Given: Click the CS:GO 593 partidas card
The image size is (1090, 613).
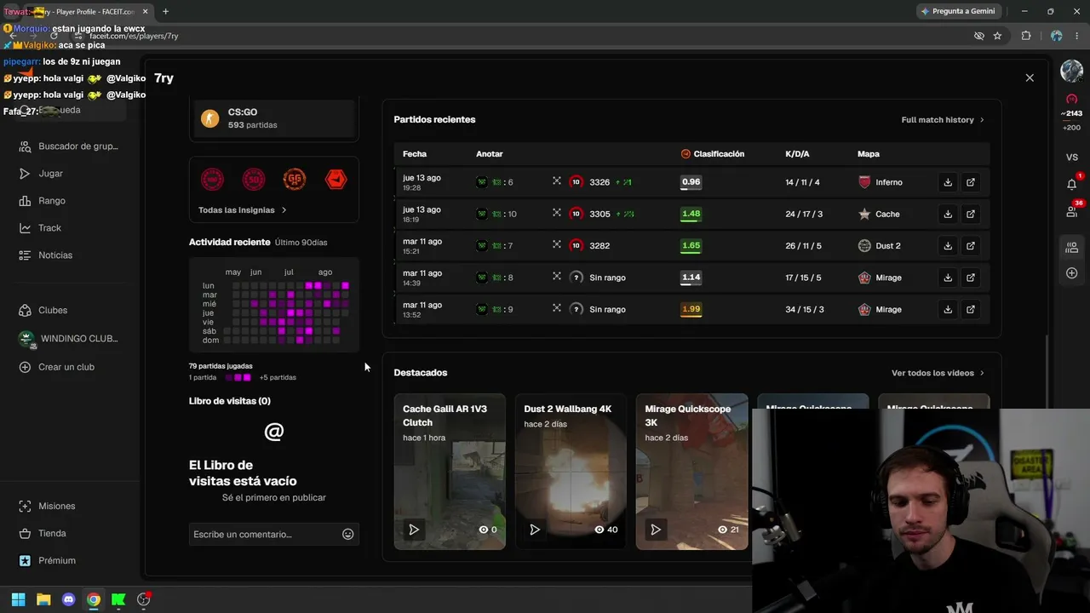Looking at the screenshot, I should click(x=274, y=118).
